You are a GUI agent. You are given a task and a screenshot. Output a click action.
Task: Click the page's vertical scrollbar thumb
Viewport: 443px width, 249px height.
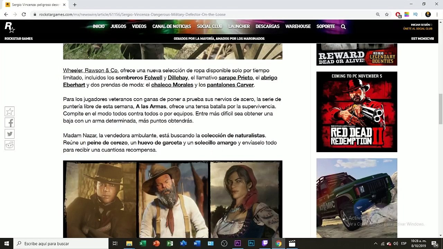(440, 108)
